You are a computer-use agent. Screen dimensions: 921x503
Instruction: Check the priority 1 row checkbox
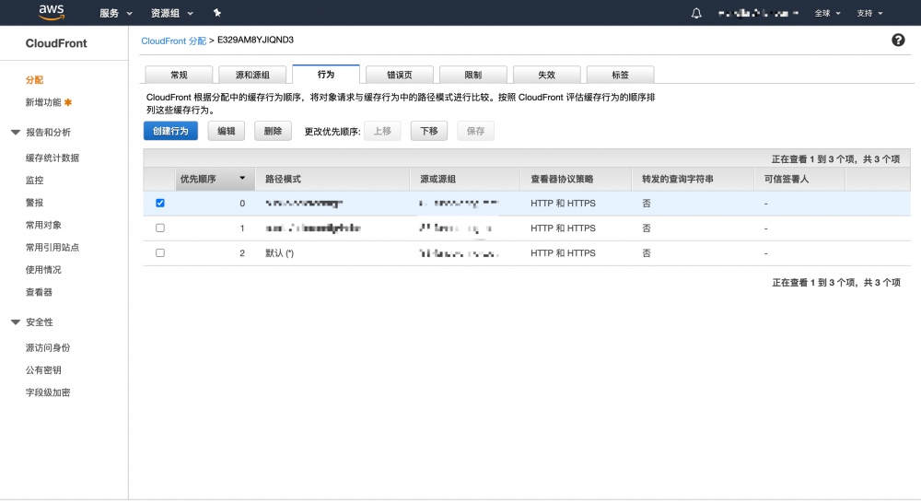159,228
